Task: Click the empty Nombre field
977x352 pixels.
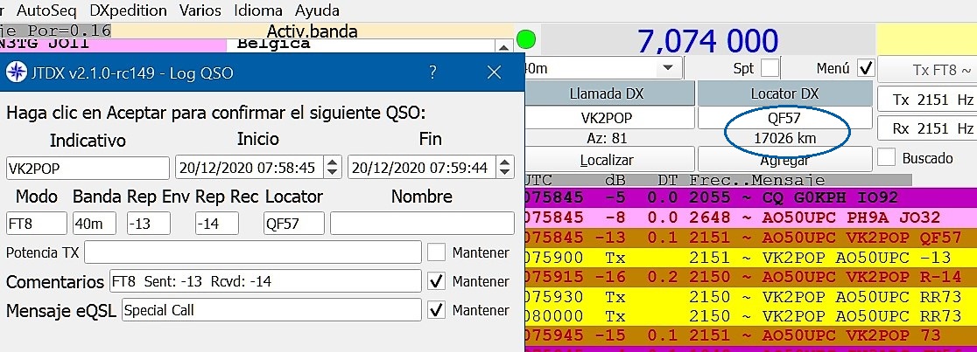Action: click(x=422, y=224)
